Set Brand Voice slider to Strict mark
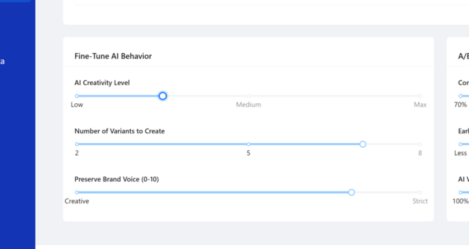Screen dimensions: 469x249 pos(420,201)
